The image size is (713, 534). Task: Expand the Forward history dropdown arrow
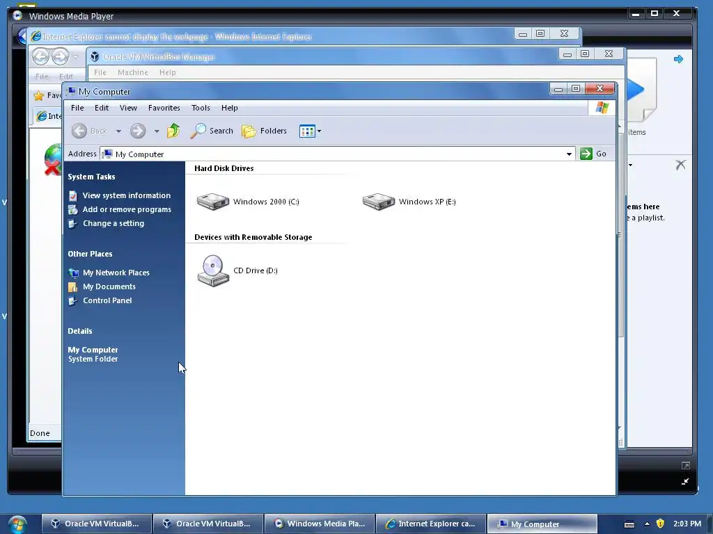coord(157,131)
